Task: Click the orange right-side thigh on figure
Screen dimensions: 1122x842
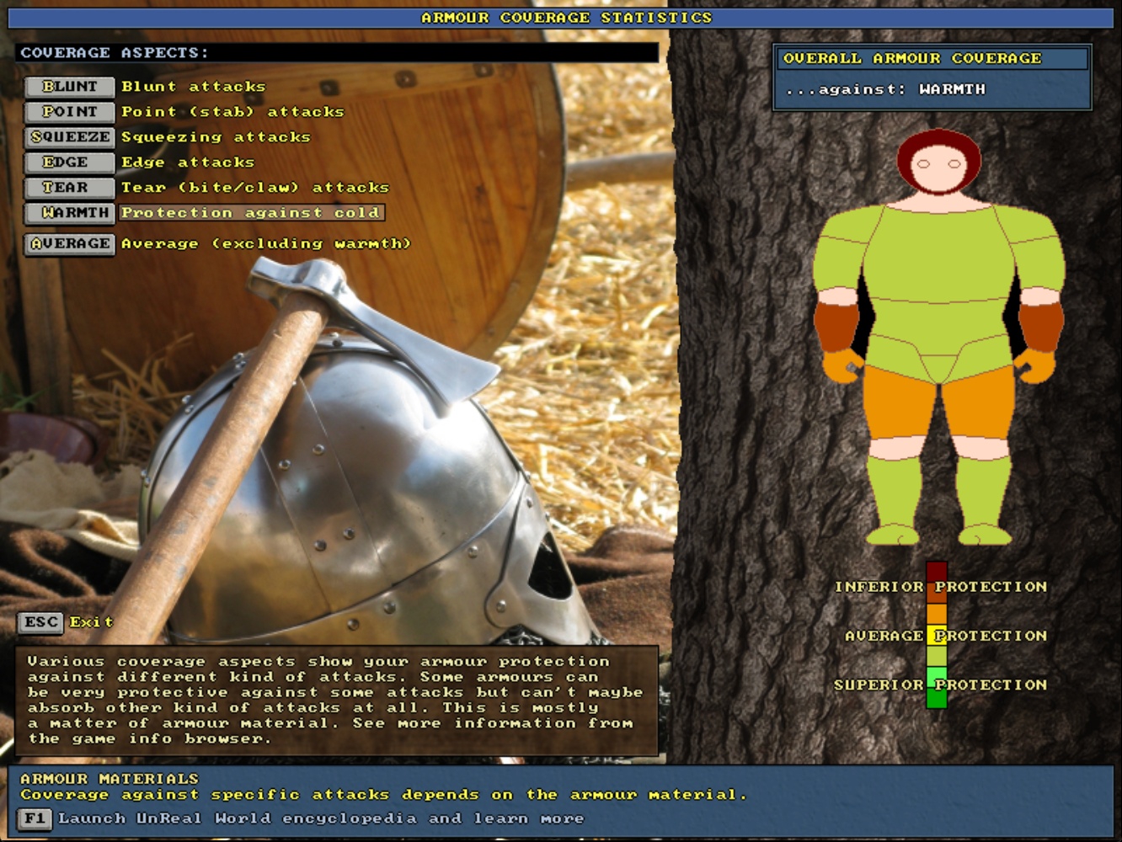Action: click(x=977, y=404)
